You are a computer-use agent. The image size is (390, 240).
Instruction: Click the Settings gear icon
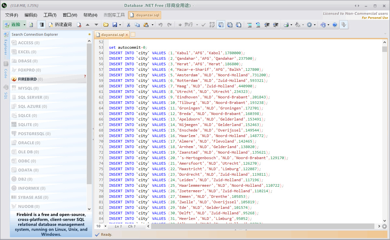pyautogui.click(x=309, y=25)
